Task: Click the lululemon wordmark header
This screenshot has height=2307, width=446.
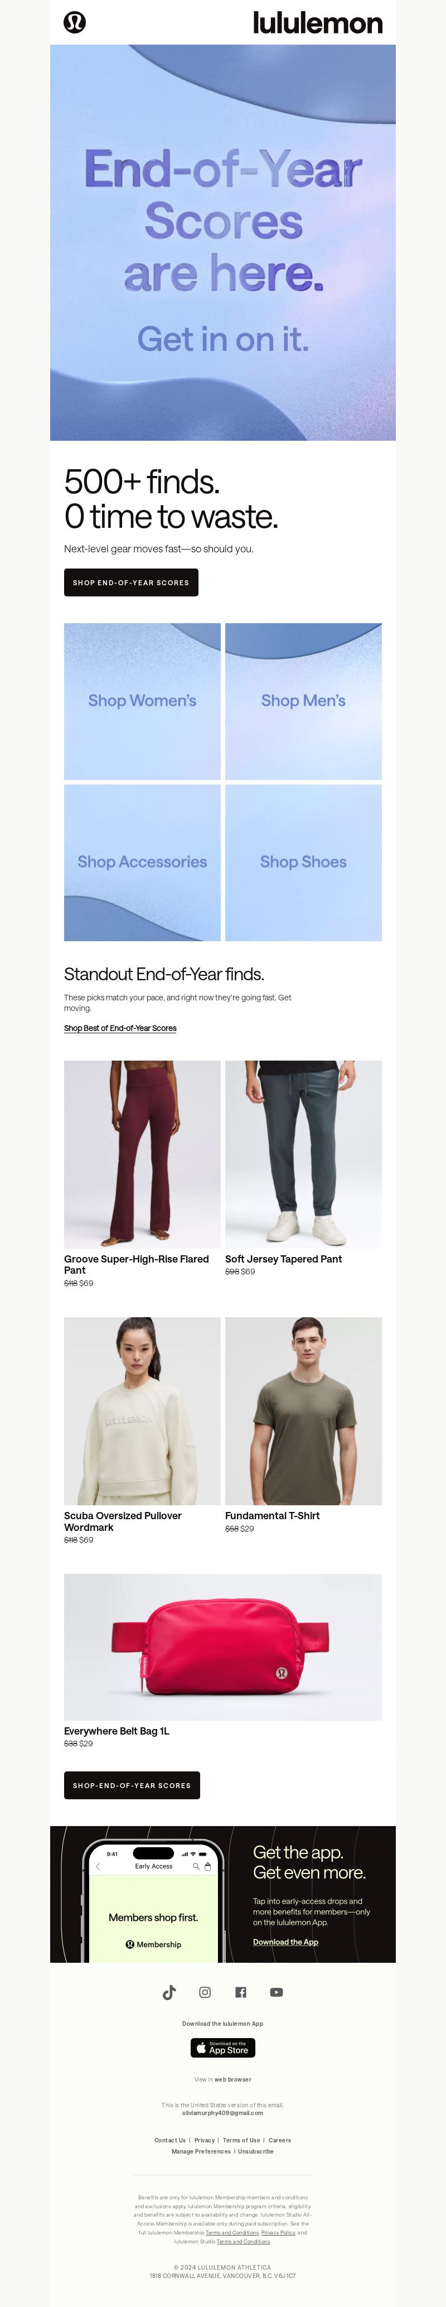Action: point(317,22)
